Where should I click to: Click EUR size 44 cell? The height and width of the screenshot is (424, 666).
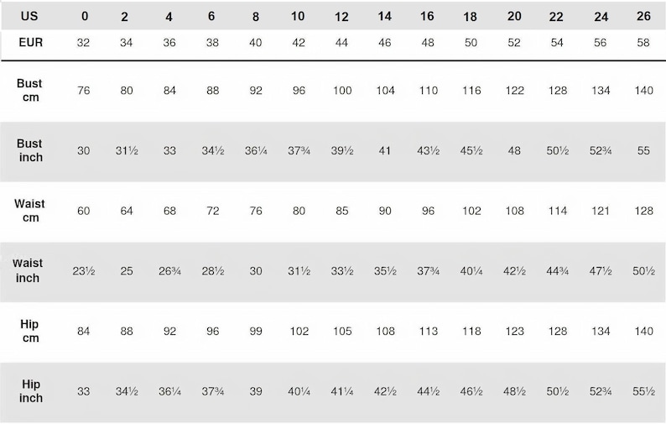pyautogui.click(x=341, y=43)
